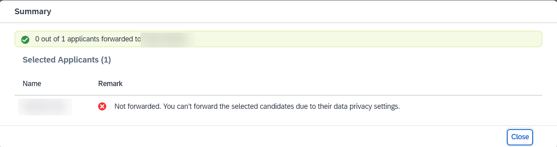Image resolution: width=557 pixels, height=147 pixels.
Task: Click the Summary dialog title
Action: pos(33,11)
